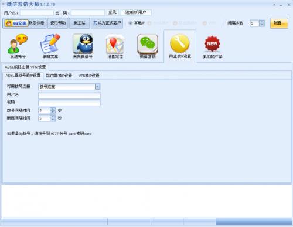Open the 我们的产品 NEW badge icon
Image resolution: width=293 pixels, height=227 pixels.
(x=212, y=47)
